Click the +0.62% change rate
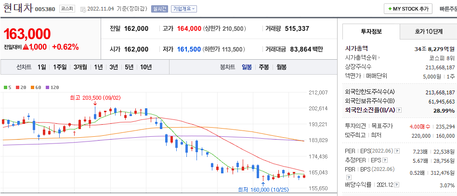The image size is (457, 196). click(65, 47)
